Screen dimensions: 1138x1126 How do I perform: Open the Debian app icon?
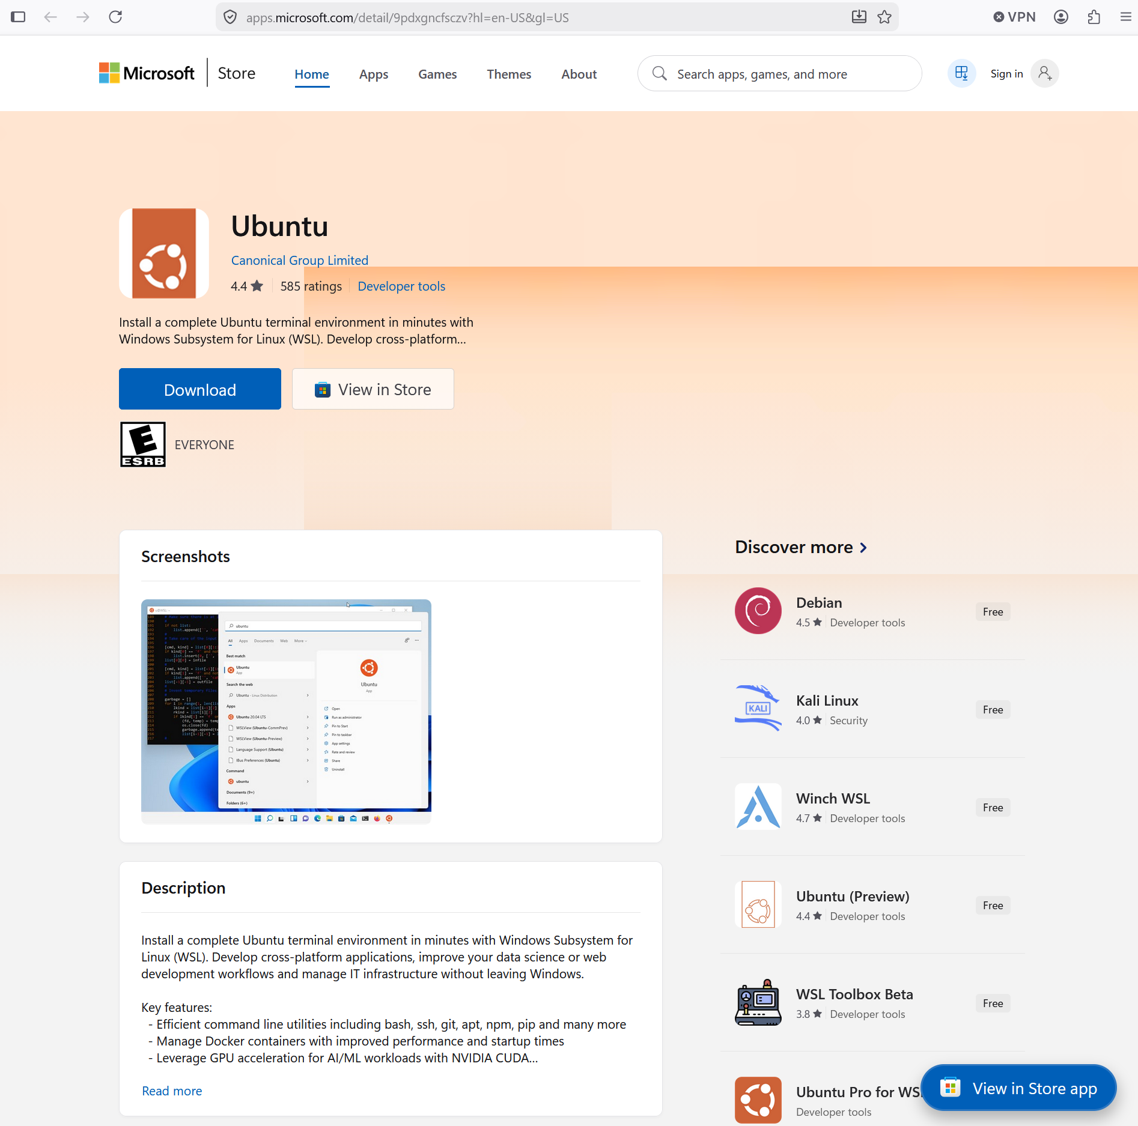click(758, 611)
